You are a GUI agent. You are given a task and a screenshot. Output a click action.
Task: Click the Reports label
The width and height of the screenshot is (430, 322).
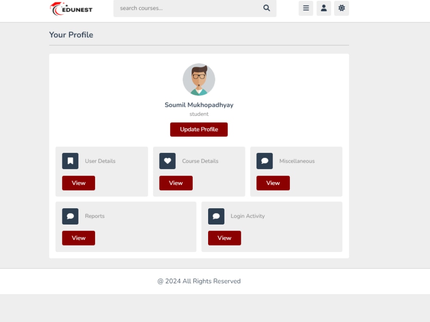click(x=95, y=216)
